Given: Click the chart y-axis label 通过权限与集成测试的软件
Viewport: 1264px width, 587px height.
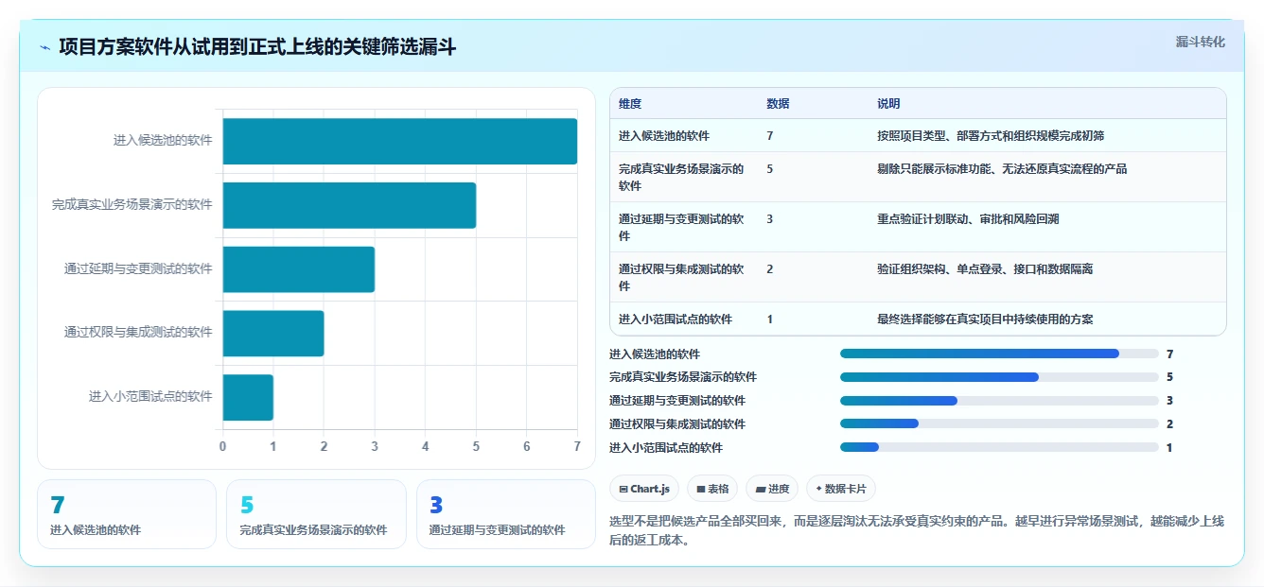Looking at the screenshot, I should click(138, 333).
